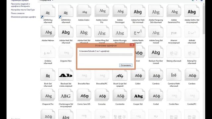The height and width of the screenshot is (119, 212).
Task: Select the Andalus font icon
Action: tap(48, 52)
